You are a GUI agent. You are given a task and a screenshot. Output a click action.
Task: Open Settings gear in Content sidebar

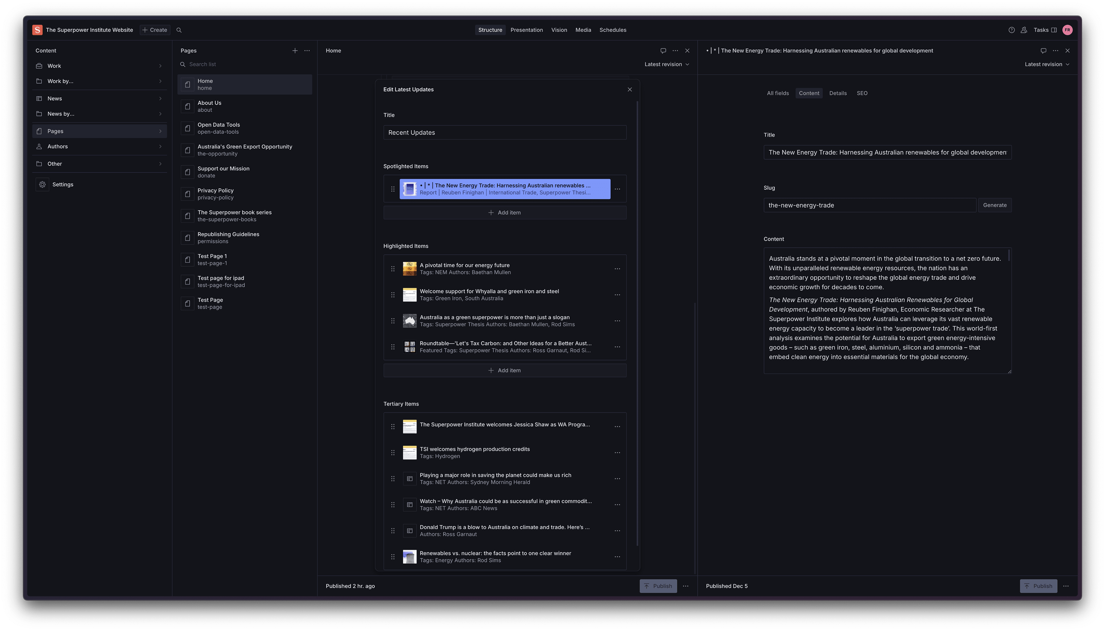(x=42, y=185)
